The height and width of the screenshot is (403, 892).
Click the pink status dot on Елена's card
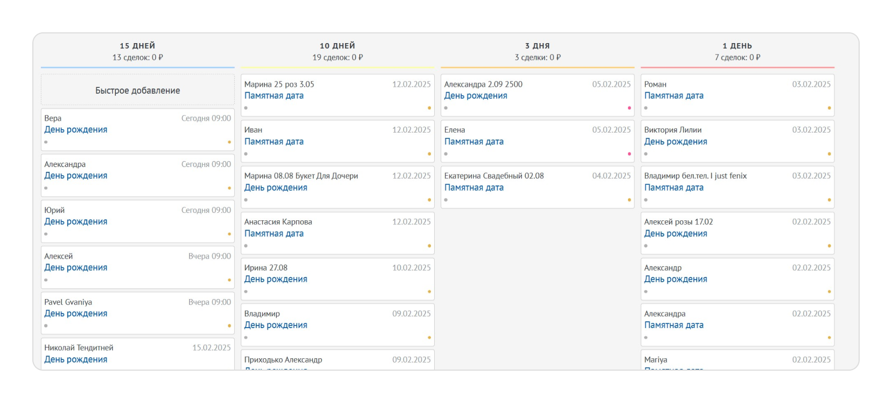(629, 154)
